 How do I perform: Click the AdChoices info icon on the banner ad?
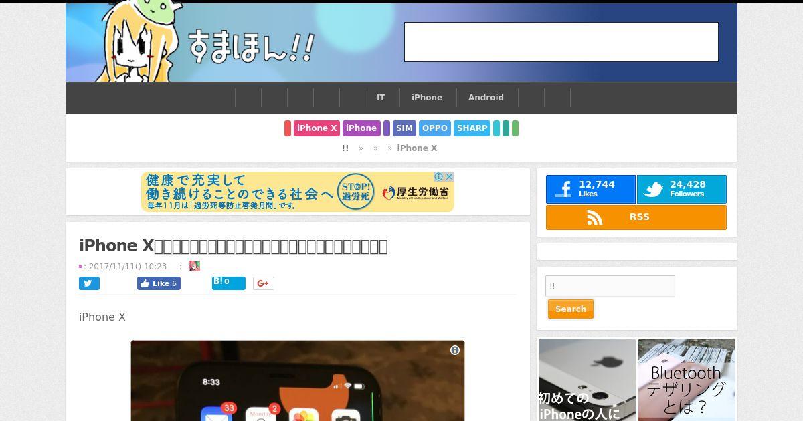(439, 177)
